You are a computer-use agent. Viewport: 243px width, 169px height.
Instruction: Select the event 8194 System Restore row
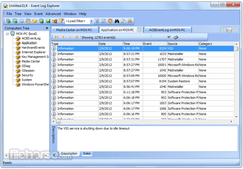pyautogui.click(x=142, y=81)
